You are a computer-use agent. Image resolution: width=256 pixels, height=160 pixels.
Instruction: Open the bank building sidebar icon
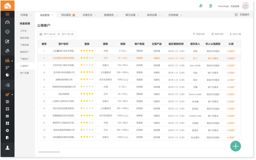pyautogui.click(x=7, y=116)
